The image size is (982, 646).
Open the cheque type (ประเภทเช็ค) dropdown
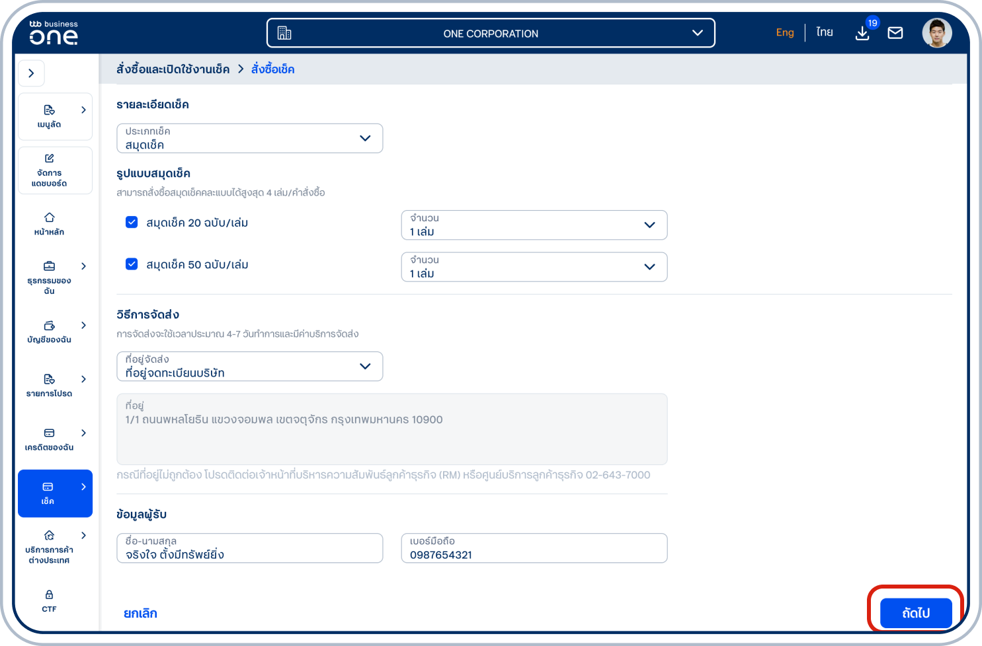tap(249, 138)
